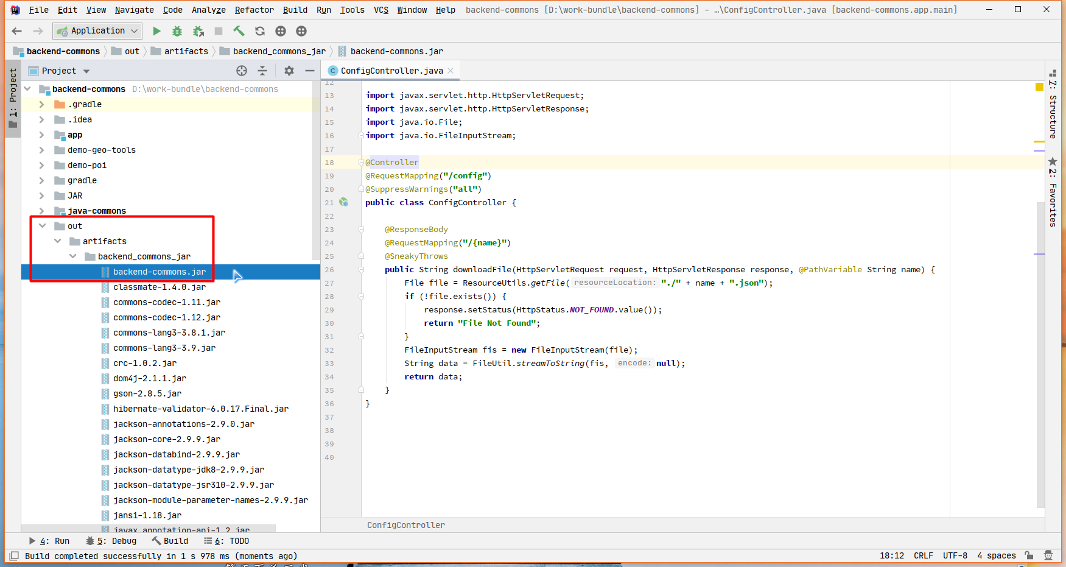Image resolution: width=1066 pixels, height=567 pixels.
Task: Fold the downloadFile method at line 26
Action: click(361, 270)
